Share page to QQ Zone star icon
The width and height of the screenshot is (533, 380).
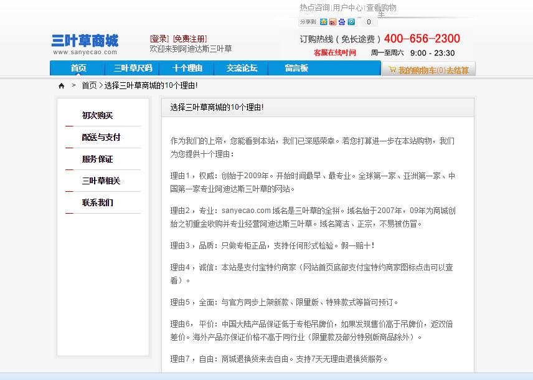[324, 22]
